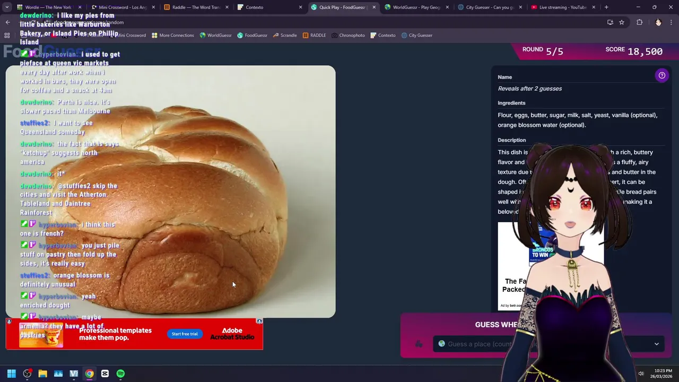Click the Description heading

pos(512,140)
